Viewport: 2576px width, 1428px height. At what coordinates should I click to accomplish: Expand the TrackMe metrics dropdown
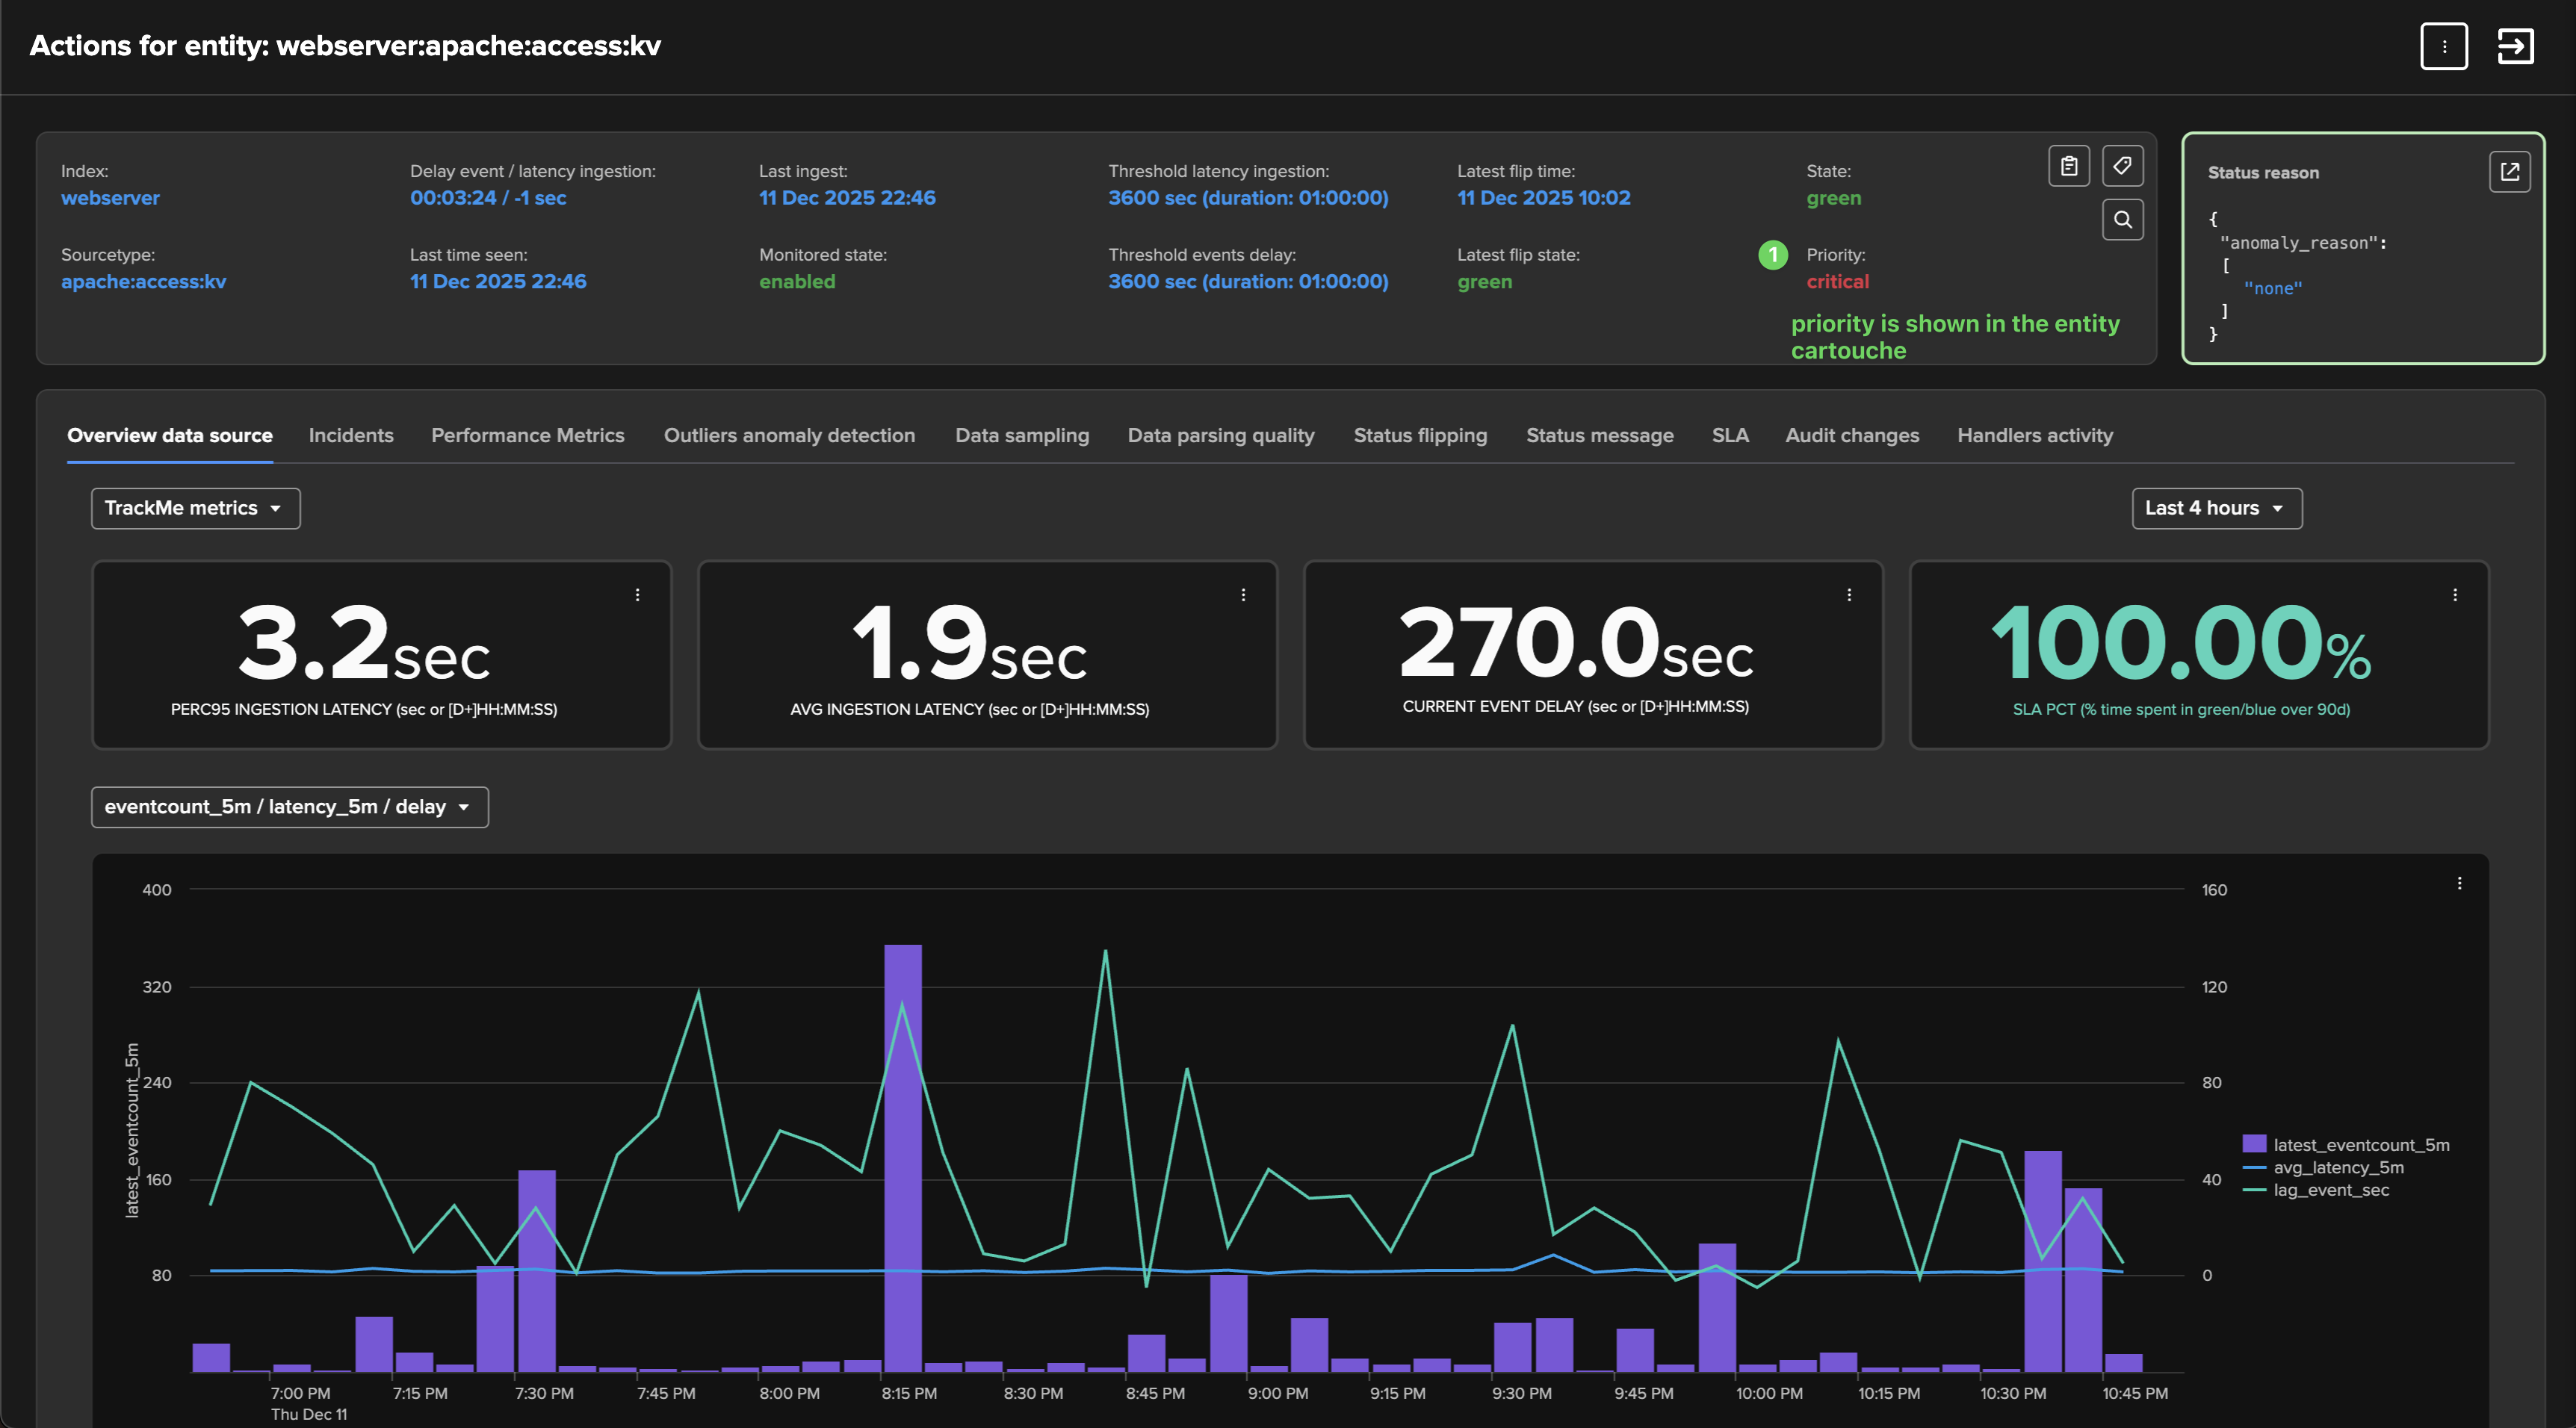195,508
